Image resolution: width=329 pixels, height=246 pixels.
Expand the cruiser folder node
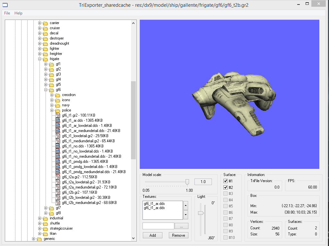39,28
